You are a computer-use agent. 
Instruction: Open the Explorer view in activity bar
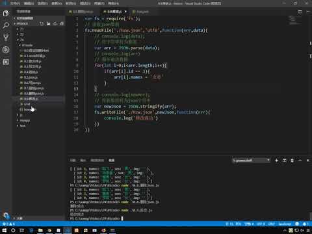tap(6, 14)
